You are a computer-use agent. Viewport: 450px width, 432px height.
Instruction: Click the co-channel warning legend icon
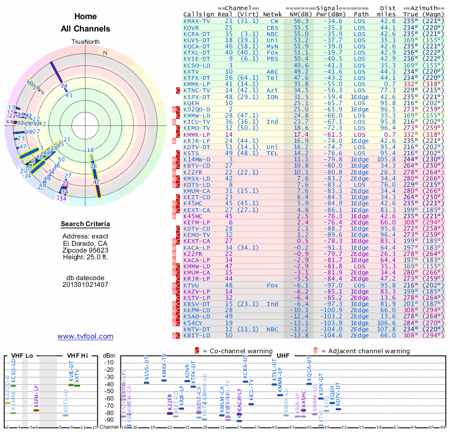click(197, 351)
